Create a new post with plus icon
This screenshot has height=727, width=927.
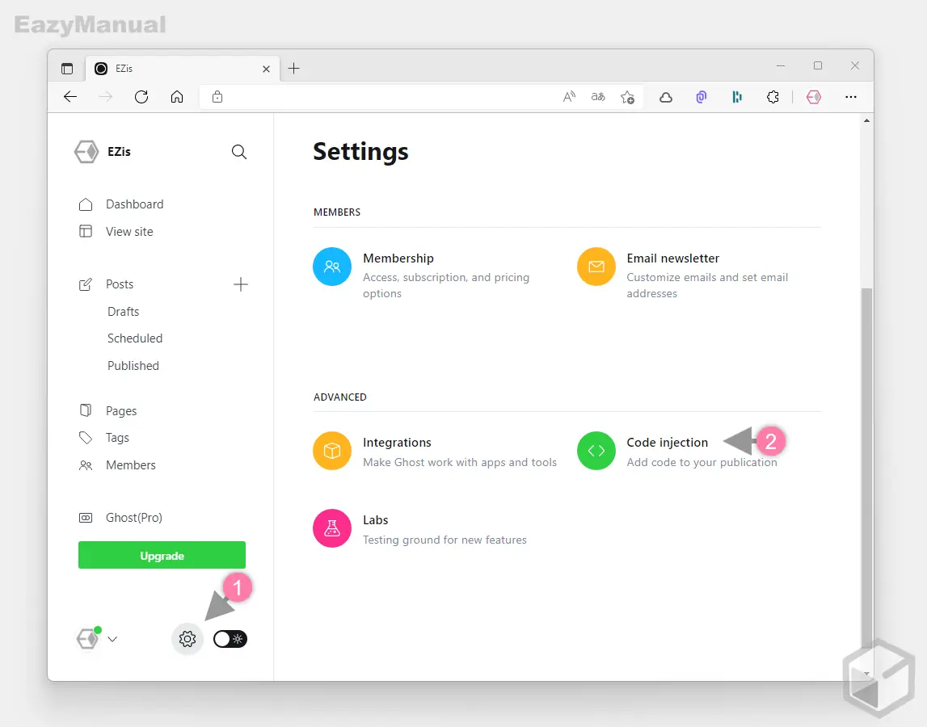241,284
